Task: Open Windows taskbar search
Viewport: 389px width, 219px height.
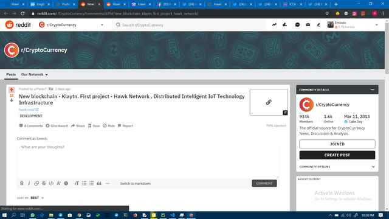Action: (13, 215)
